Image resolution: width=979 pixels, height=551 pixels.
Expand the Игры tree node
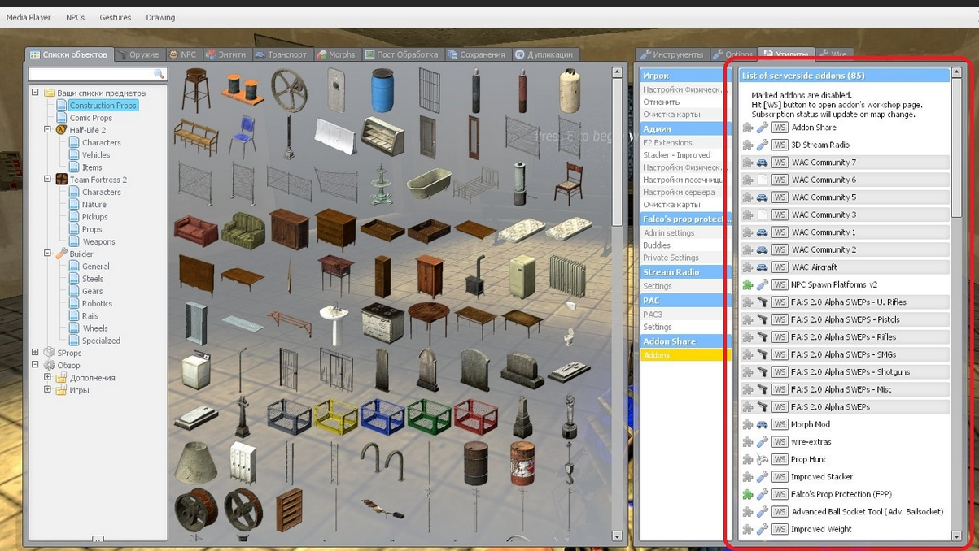pos(48,390)
